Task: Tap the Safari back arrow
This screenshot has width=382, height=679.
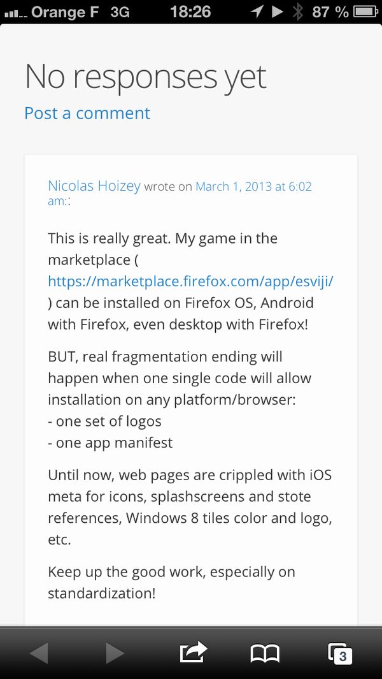Action: tap(39, 653)
